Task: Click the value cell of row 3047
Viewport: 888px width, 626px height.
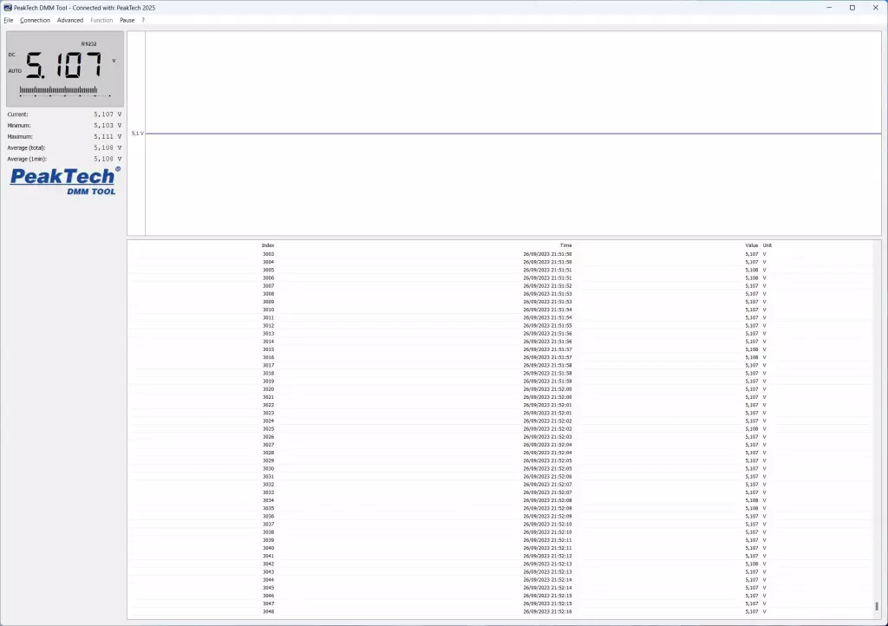Action: pos(752,603)
